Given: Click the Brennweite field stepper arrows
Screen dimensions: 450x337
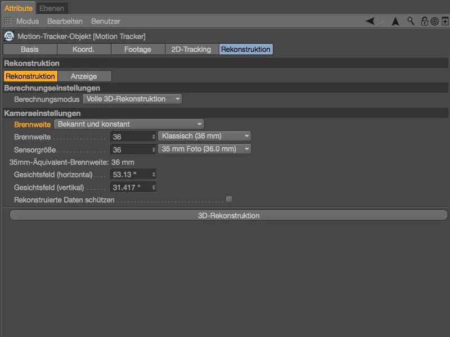Looking at the screenshot, I should 154,137.
